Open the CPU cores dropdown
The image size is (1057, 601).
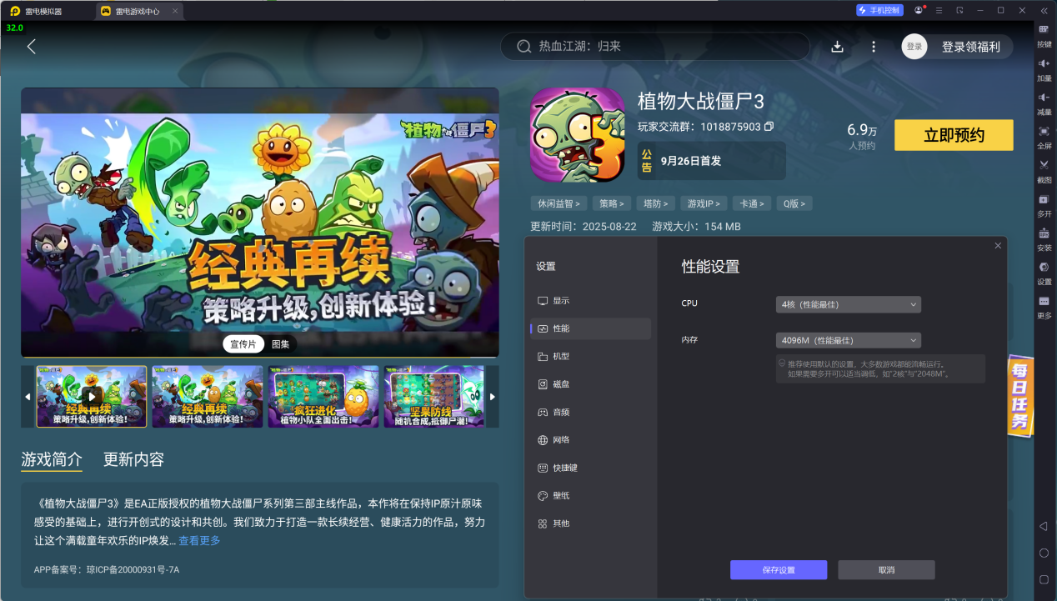848,304
